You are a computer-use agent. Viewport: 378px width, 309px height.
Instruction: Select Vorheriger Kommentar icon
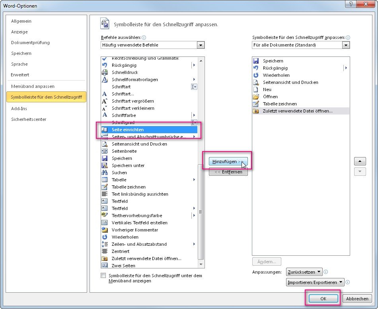[105, 230]
